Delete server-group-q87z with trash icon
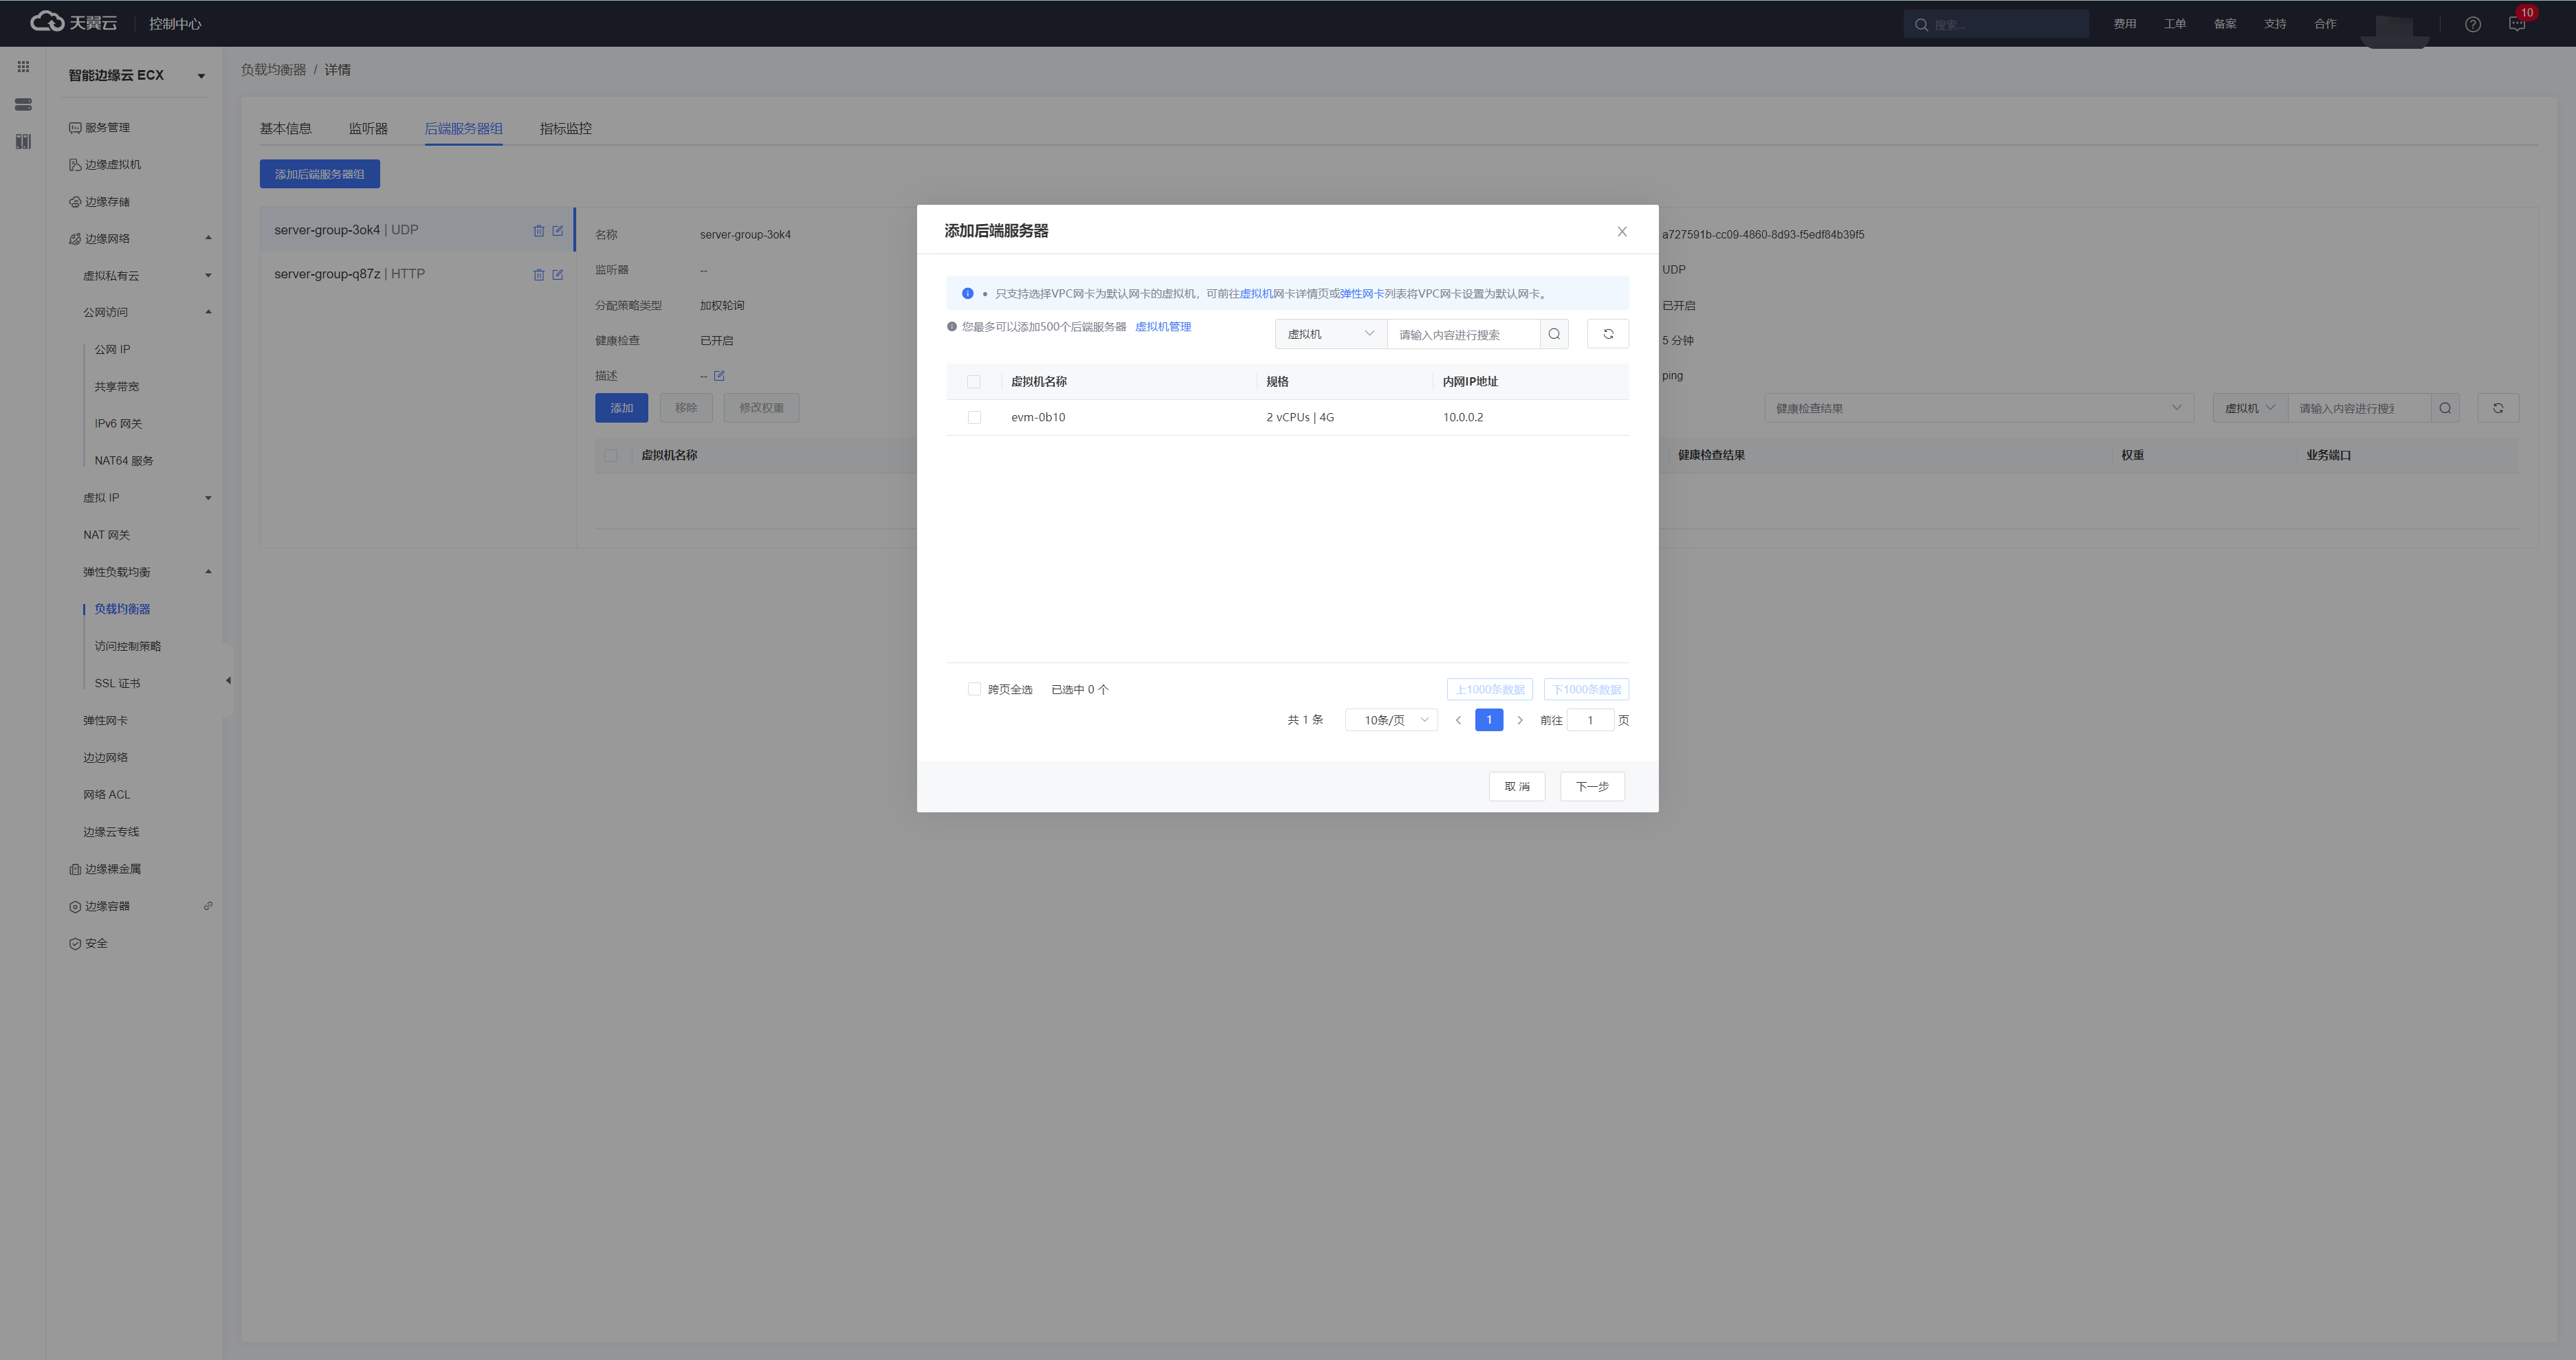 pyautogui.click(x=539, y=275)
